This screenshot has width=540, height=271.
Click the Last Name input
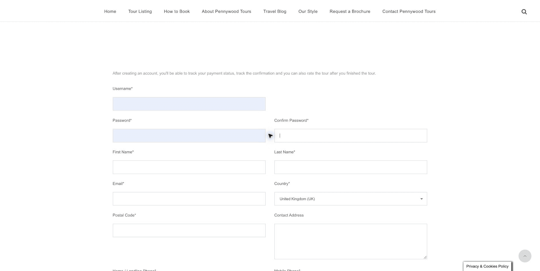[351, 167]
